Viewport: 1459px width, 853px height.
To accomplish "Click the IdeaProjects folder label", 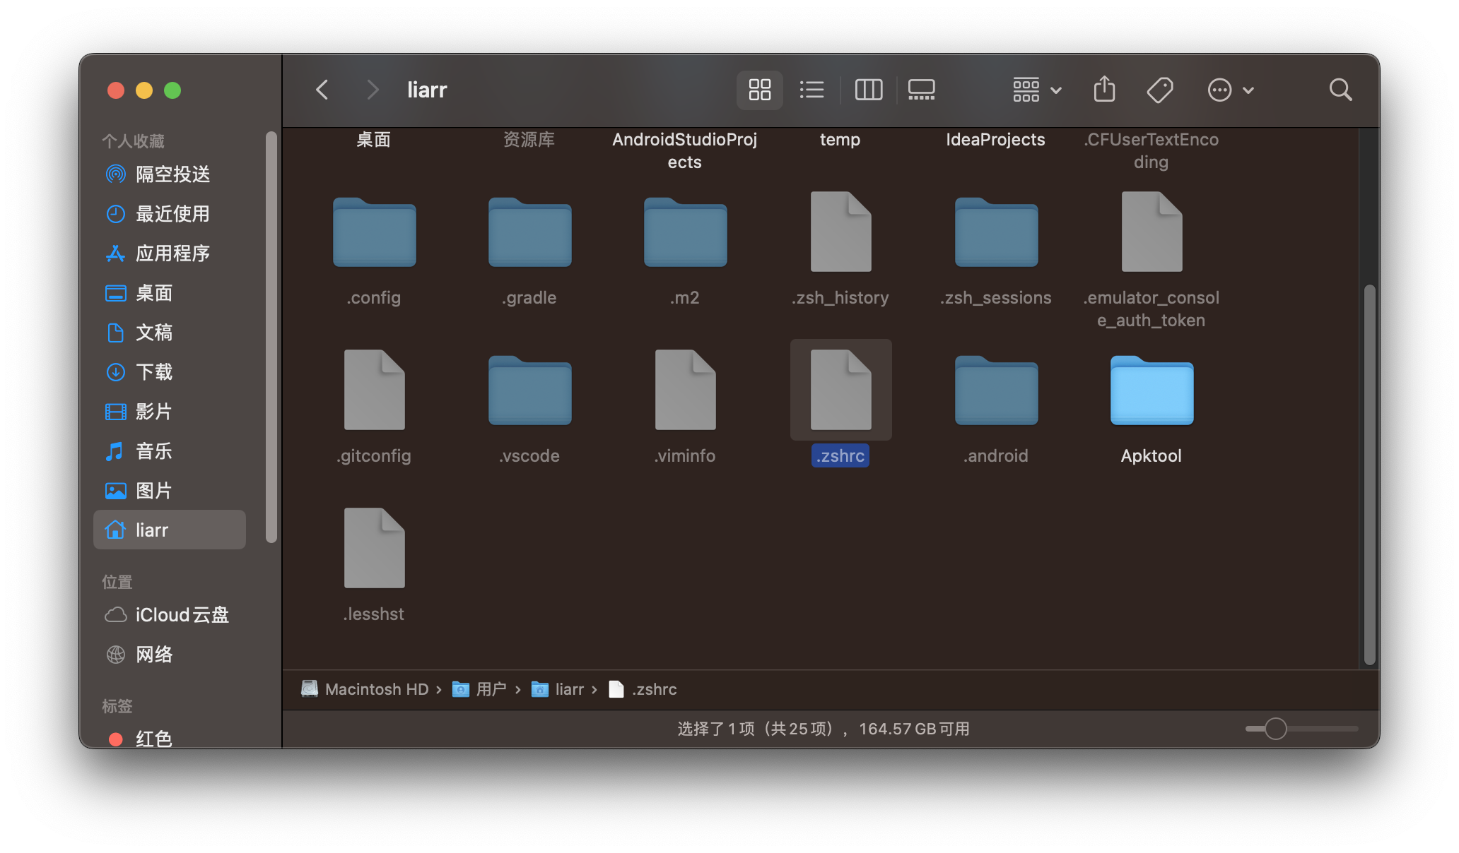I will (995, 139).
